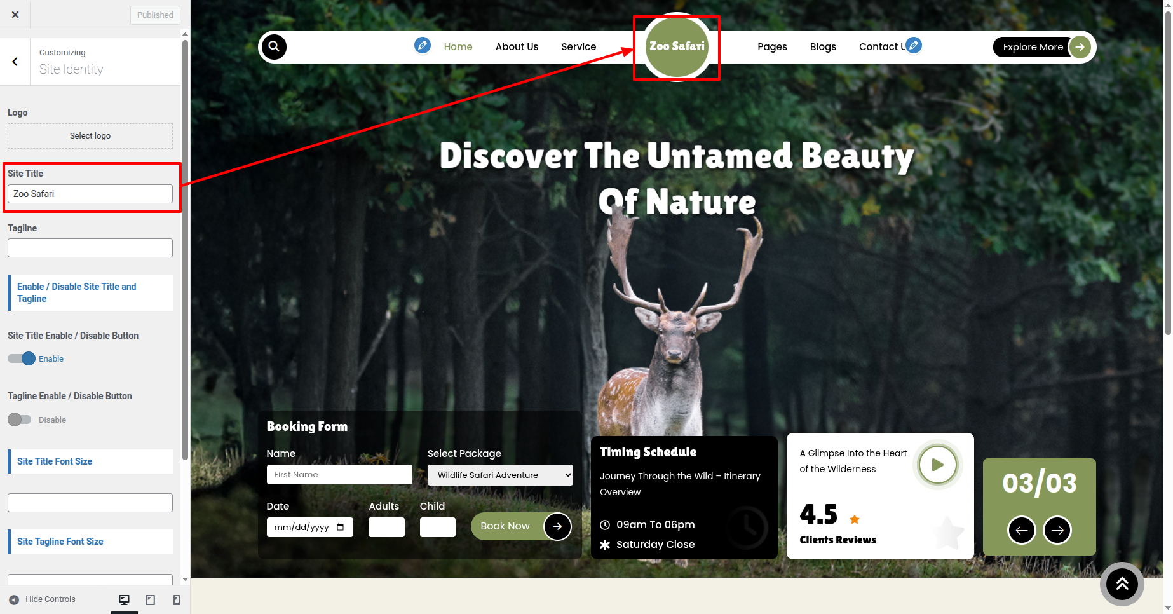Open the Date picker calendar icon
Image resolution: width=1173 pixels, height=614 pixels.
pyautogui.click(x=341, y=527)
